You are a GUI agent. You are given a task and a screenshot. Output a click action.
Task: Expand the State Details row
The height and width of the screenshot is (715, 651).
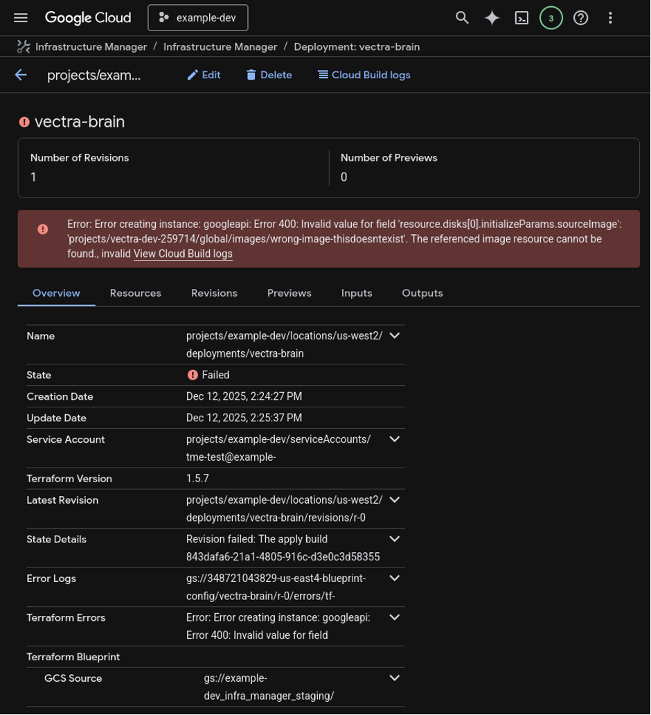click(395, 539)
